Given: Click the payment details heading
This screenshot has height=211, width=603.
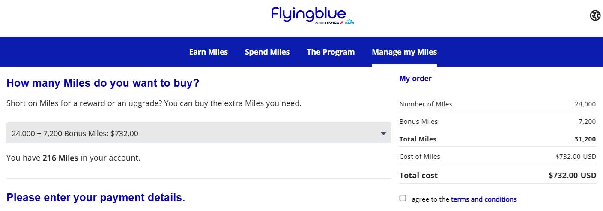Looking at the screenshot, I should pos(96,198).
